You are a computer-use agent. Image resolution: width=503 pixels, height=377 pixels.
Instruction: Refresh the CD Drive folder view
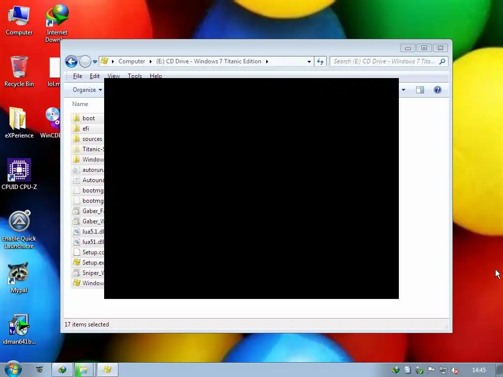click(320, 61)
